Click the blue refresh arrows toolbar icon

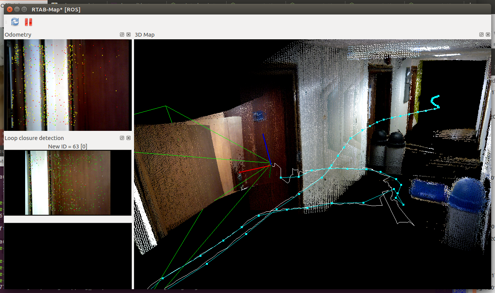tap(15, 22)
